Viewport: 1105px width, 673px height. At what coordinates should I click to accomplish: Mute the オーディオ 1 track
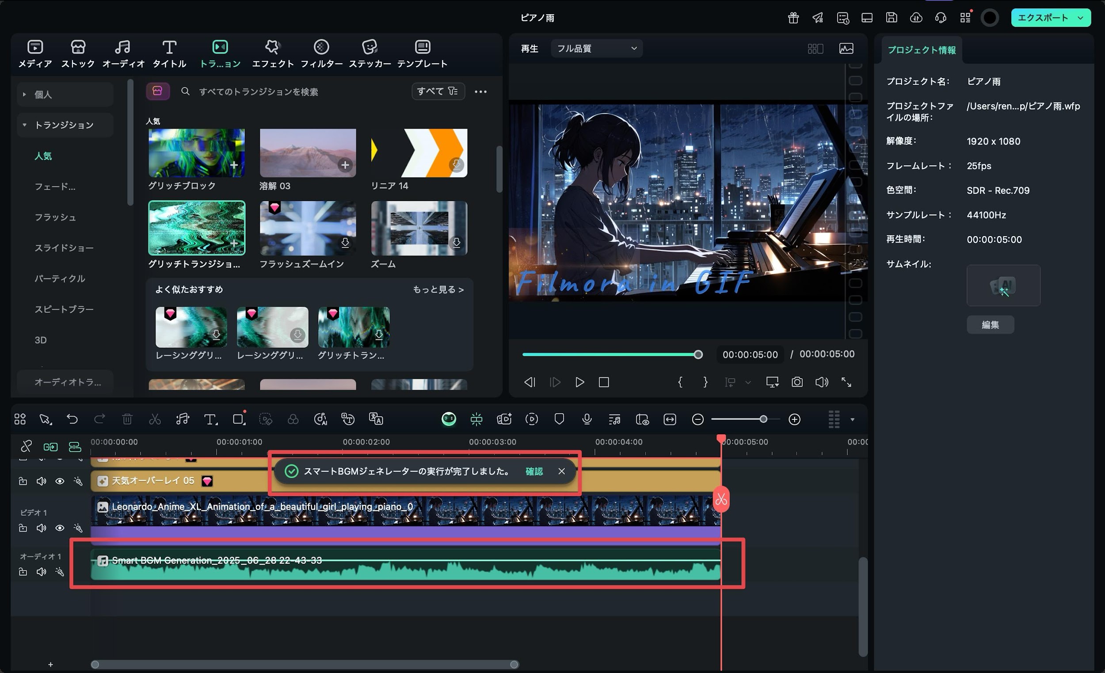click(x=41, y=572)
